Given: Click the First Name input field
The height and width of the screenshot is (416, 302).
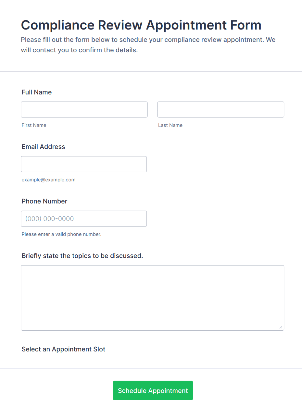Looking at the screenshot, I should (x=84, y=109).
